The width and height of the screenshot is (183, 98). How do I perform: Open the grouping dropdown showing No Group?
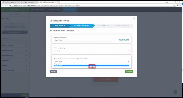[91, 51]
